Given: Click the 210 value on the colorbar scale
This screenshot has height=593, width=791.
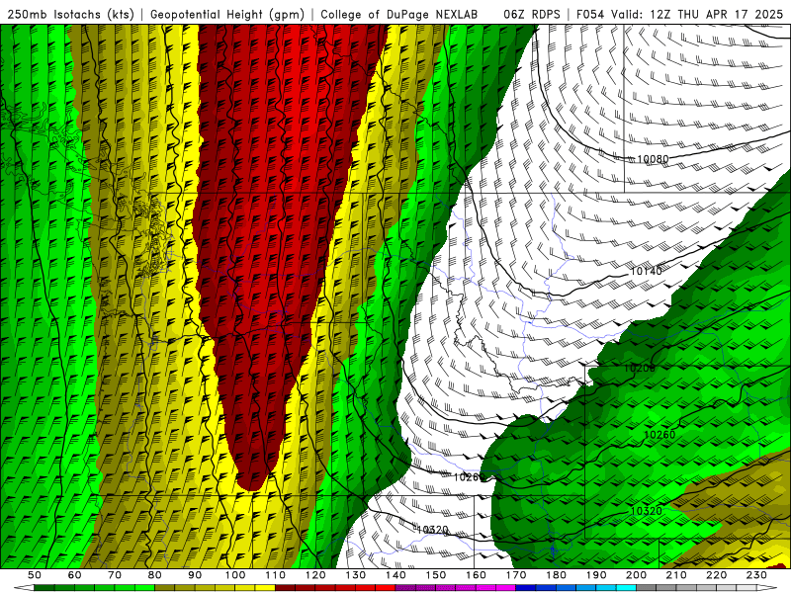Looking at the screenshot, I should (676, 575).
